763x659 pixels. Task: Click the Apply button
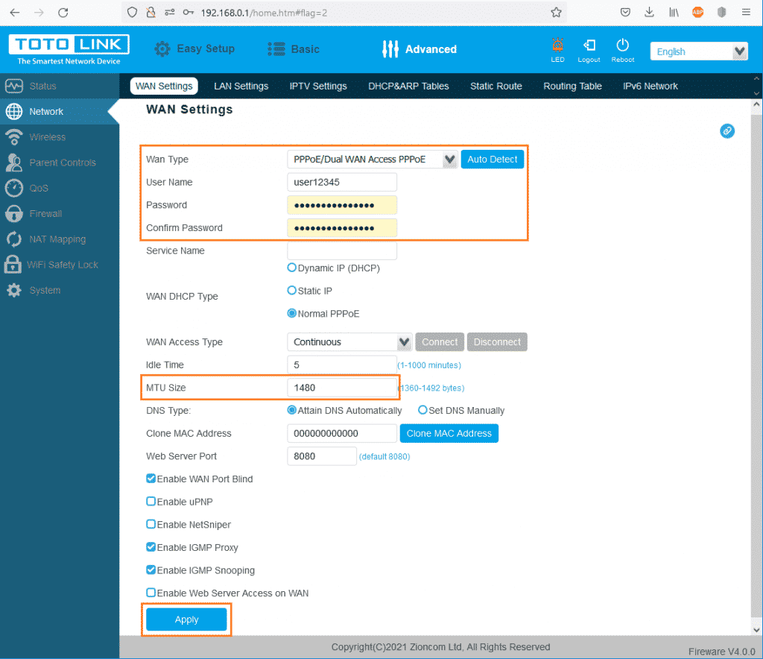(x=186, y=619)
